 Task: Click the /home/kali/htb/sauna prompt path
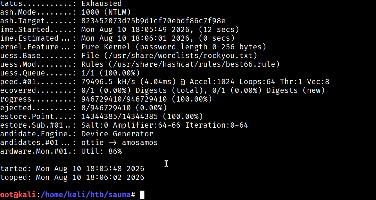click(x=85, y=195)
